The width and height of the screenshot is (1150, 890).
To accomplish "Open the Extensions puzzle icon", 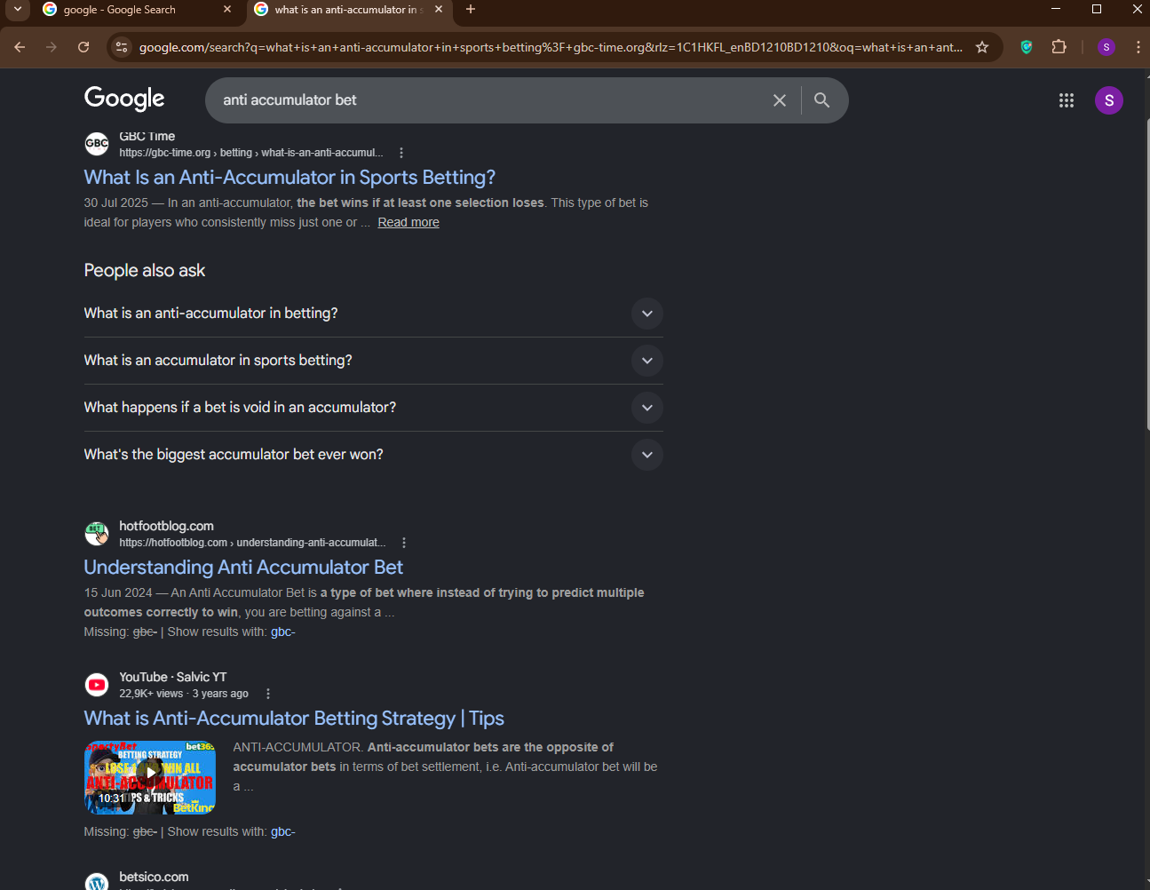I will (1059, 47).
